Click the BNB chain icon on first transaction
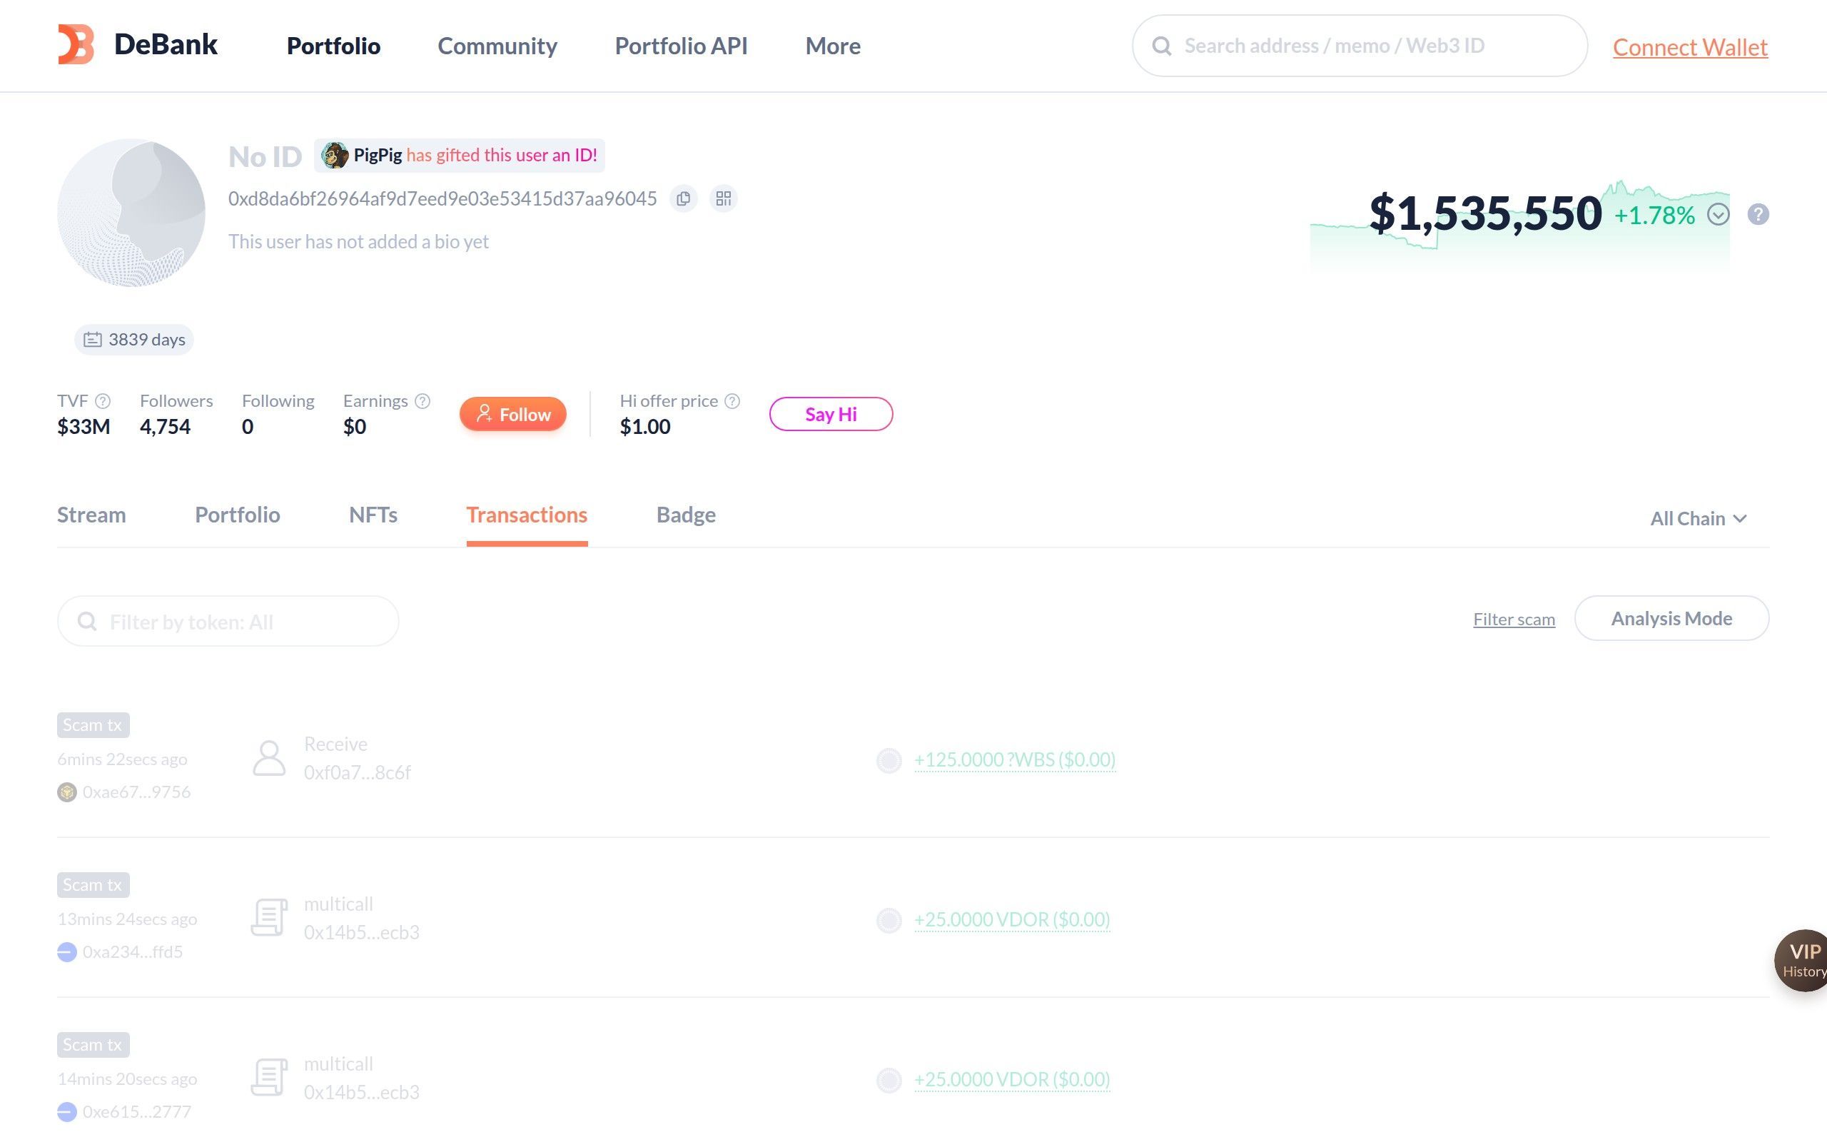 coord(66,792)
